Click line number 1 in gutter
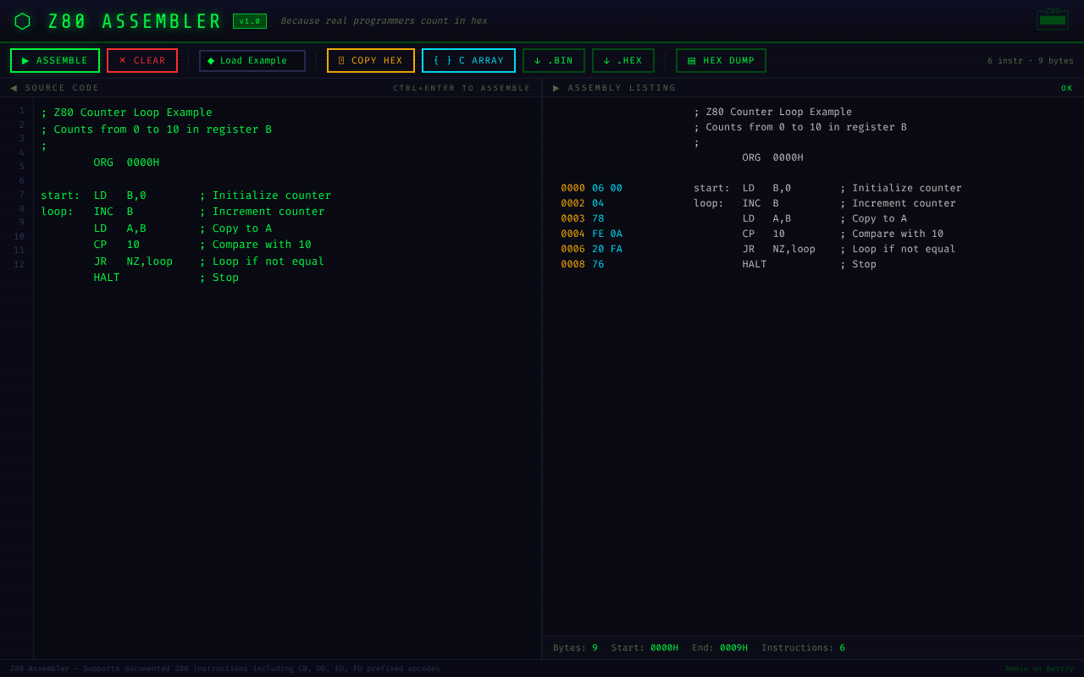Viewport: 1084px width, 677px height. click(x=22, y=111)
